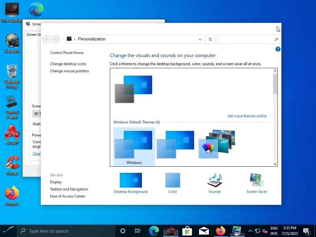
Task: Open Sounds settings icon
Action: pyautogui.click(x=215, y=183)
